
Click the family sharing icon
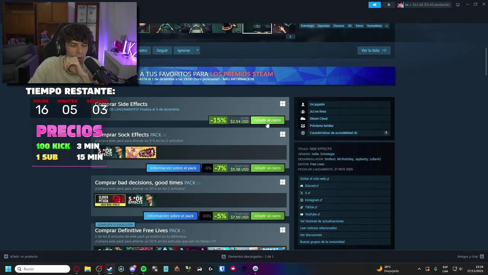pyautogui.click(x=303, y=126)
